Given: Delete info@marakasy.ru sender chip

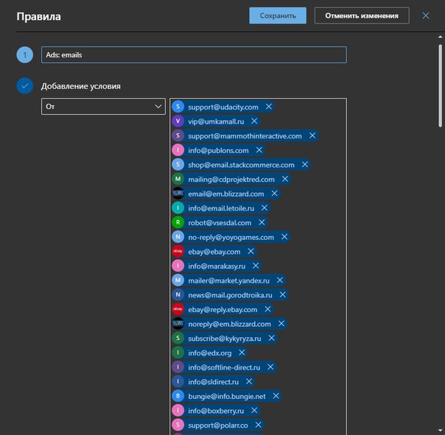Looking at the screenshot, I should click(256, 266).
